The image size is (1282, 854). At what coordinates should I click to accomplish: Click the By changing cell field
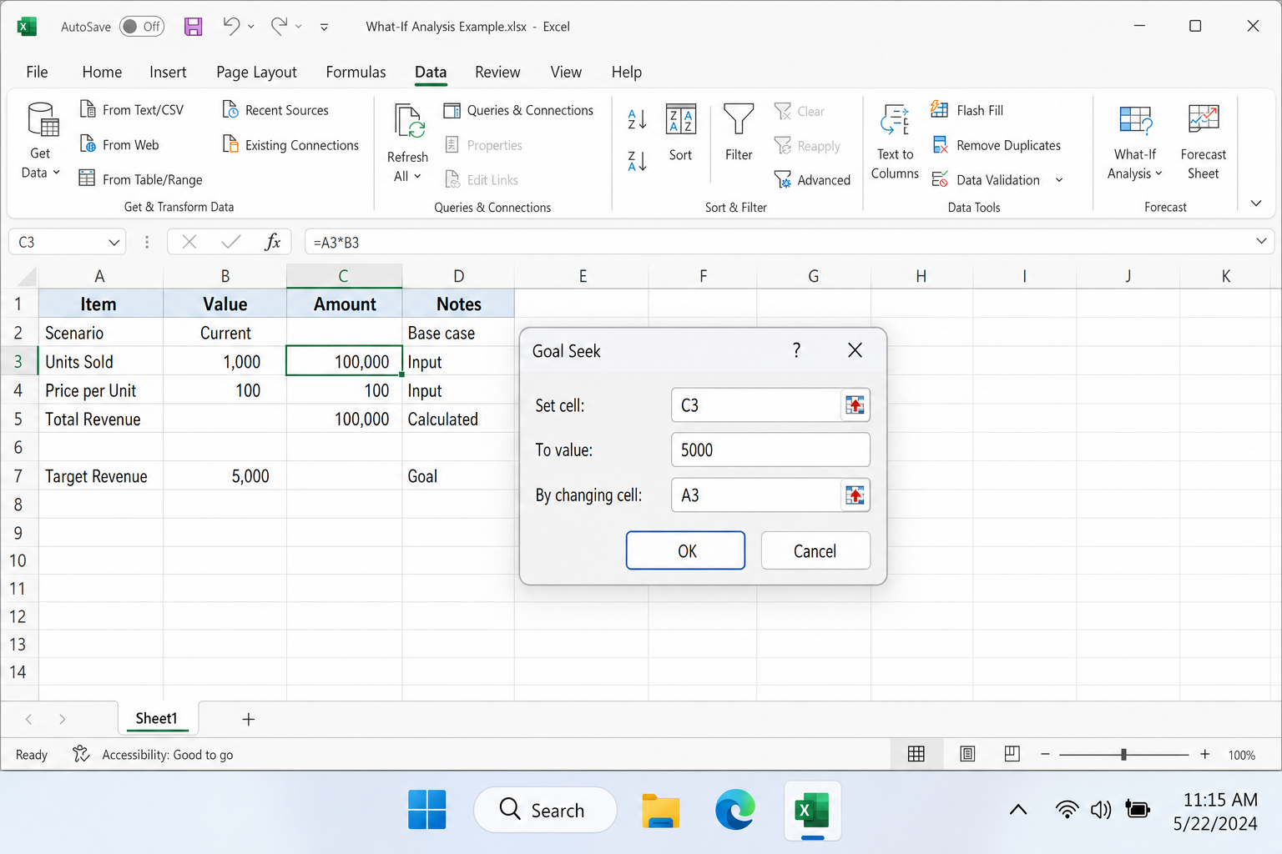tap(755, 495)
